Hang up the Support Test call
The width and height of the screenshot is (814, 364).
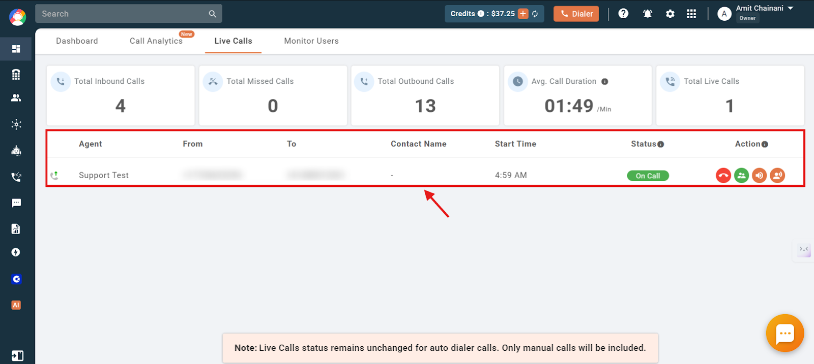tap(723, 176)
